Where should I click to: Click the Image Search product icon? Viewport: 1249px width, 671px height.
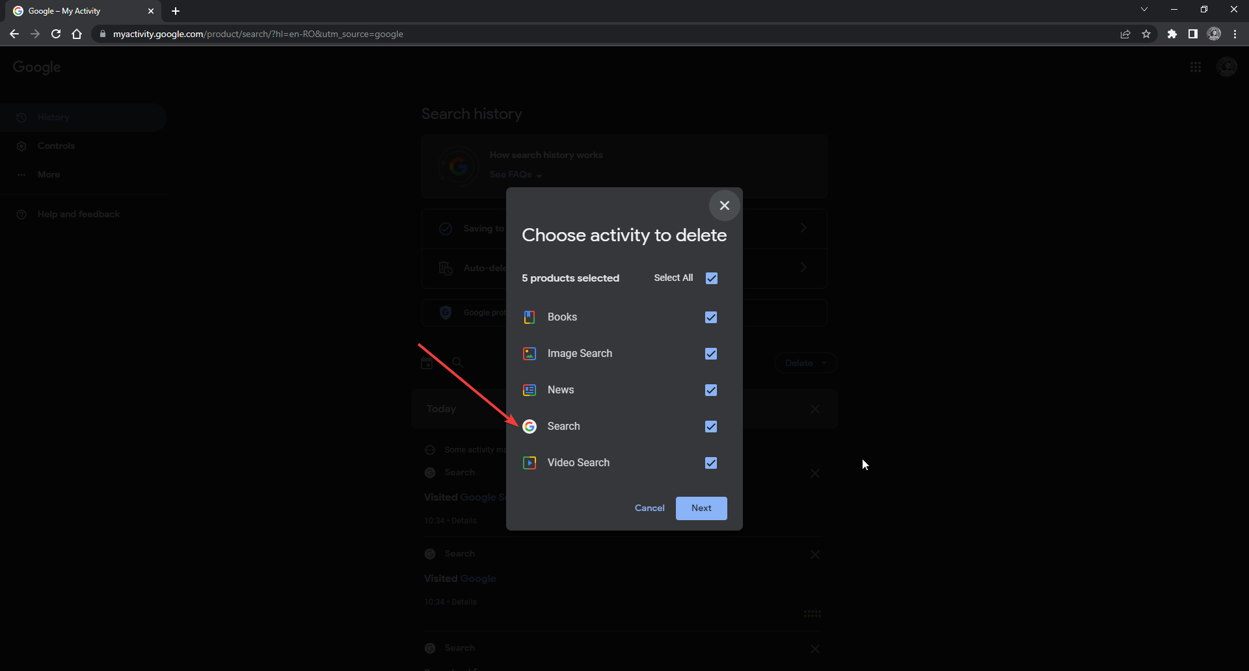click(x=530, y=354)
